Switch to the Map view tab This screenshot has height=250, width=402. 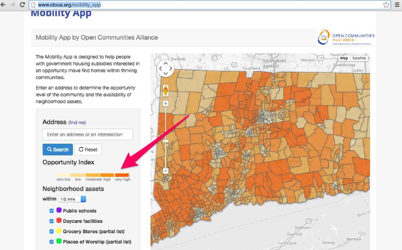(344, 58)
